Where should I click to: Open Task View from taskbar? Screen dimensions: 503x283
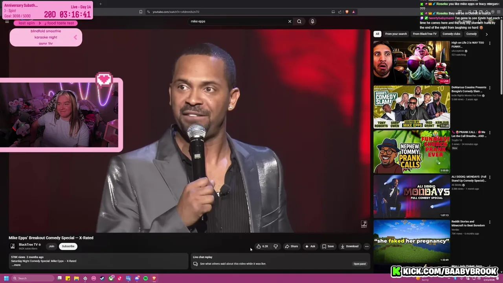[59, 278]
